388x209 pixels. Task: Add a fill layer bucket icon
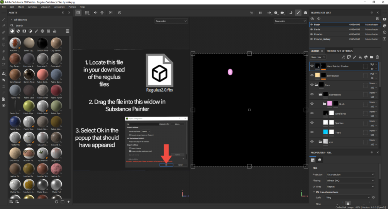click(x=360, y=57)
